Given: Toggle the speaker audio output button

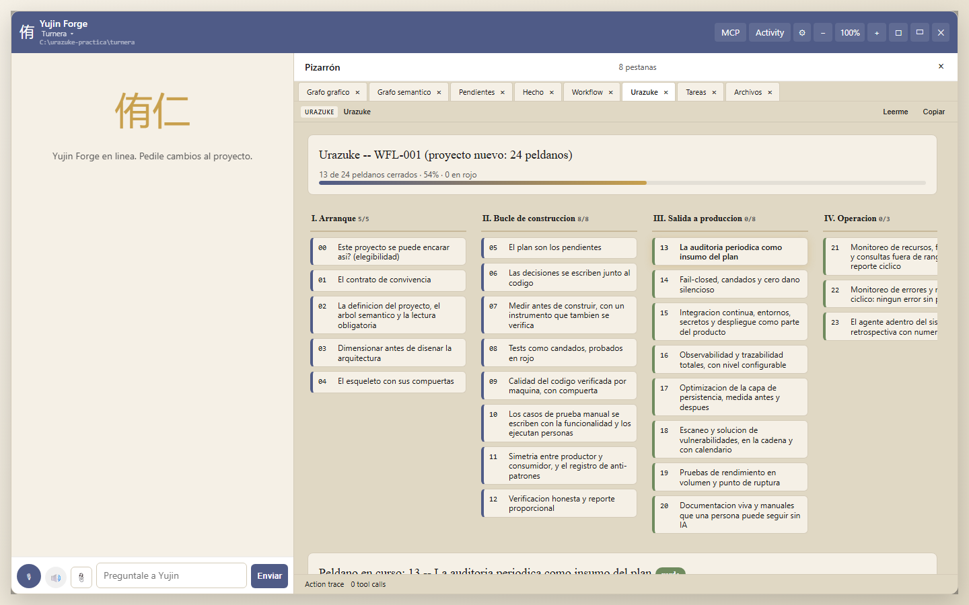Looking at the screenshot, I should (56, 577).
